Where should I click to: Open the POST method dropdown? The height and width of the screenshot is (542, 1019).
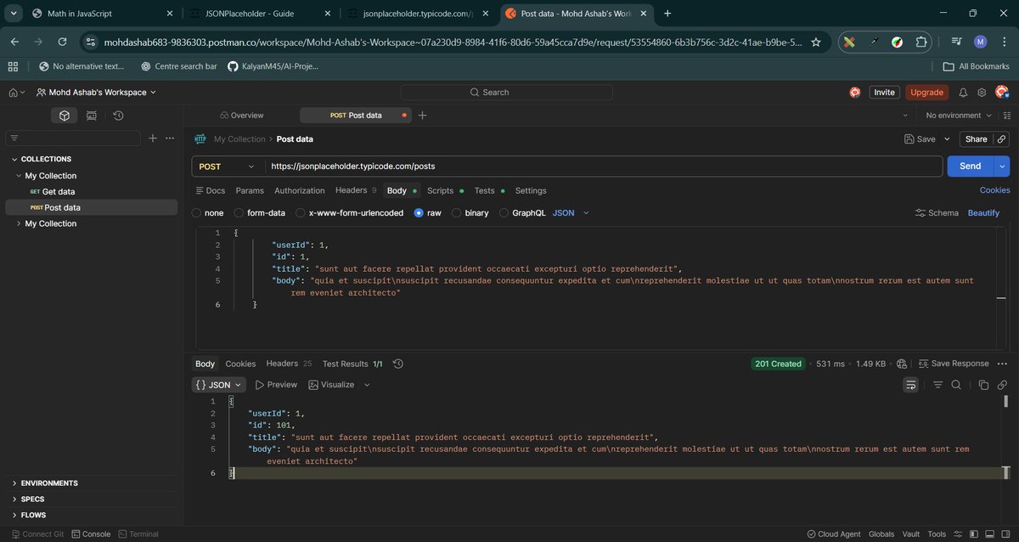coord(228,167)
